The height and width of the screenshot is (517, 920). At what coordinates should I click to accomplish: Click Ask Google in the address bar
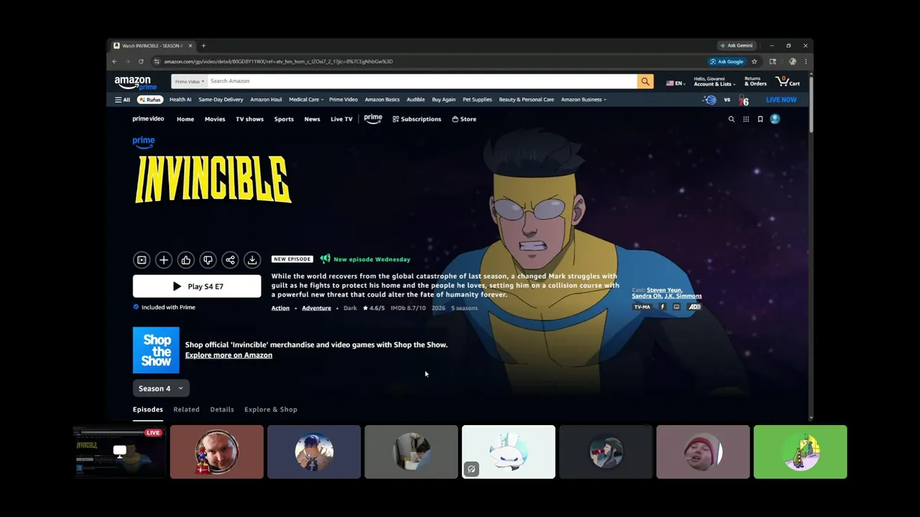[727, 62]
